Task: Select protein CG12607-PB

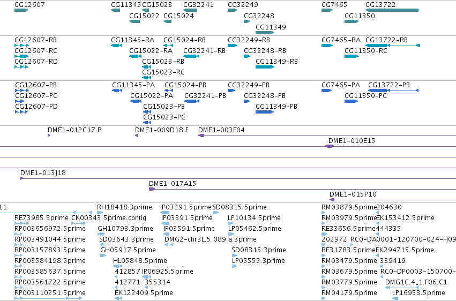Action: (x=36, y=85)
